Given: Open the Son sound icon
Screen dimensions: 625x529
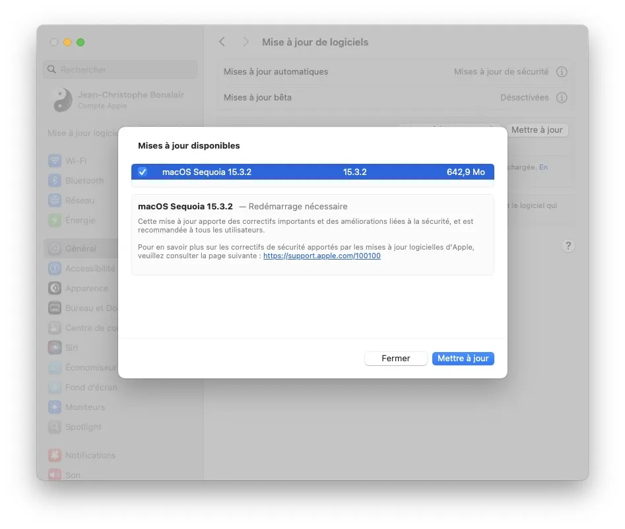Looking at the screenshot, I should click(x=55, y=475).
